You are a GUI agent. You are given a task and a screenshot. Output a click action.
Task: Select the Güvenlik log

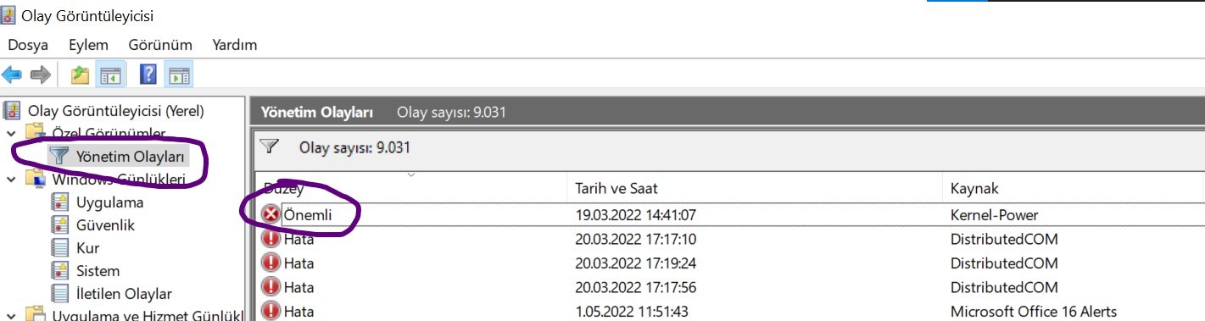point(105,225)
